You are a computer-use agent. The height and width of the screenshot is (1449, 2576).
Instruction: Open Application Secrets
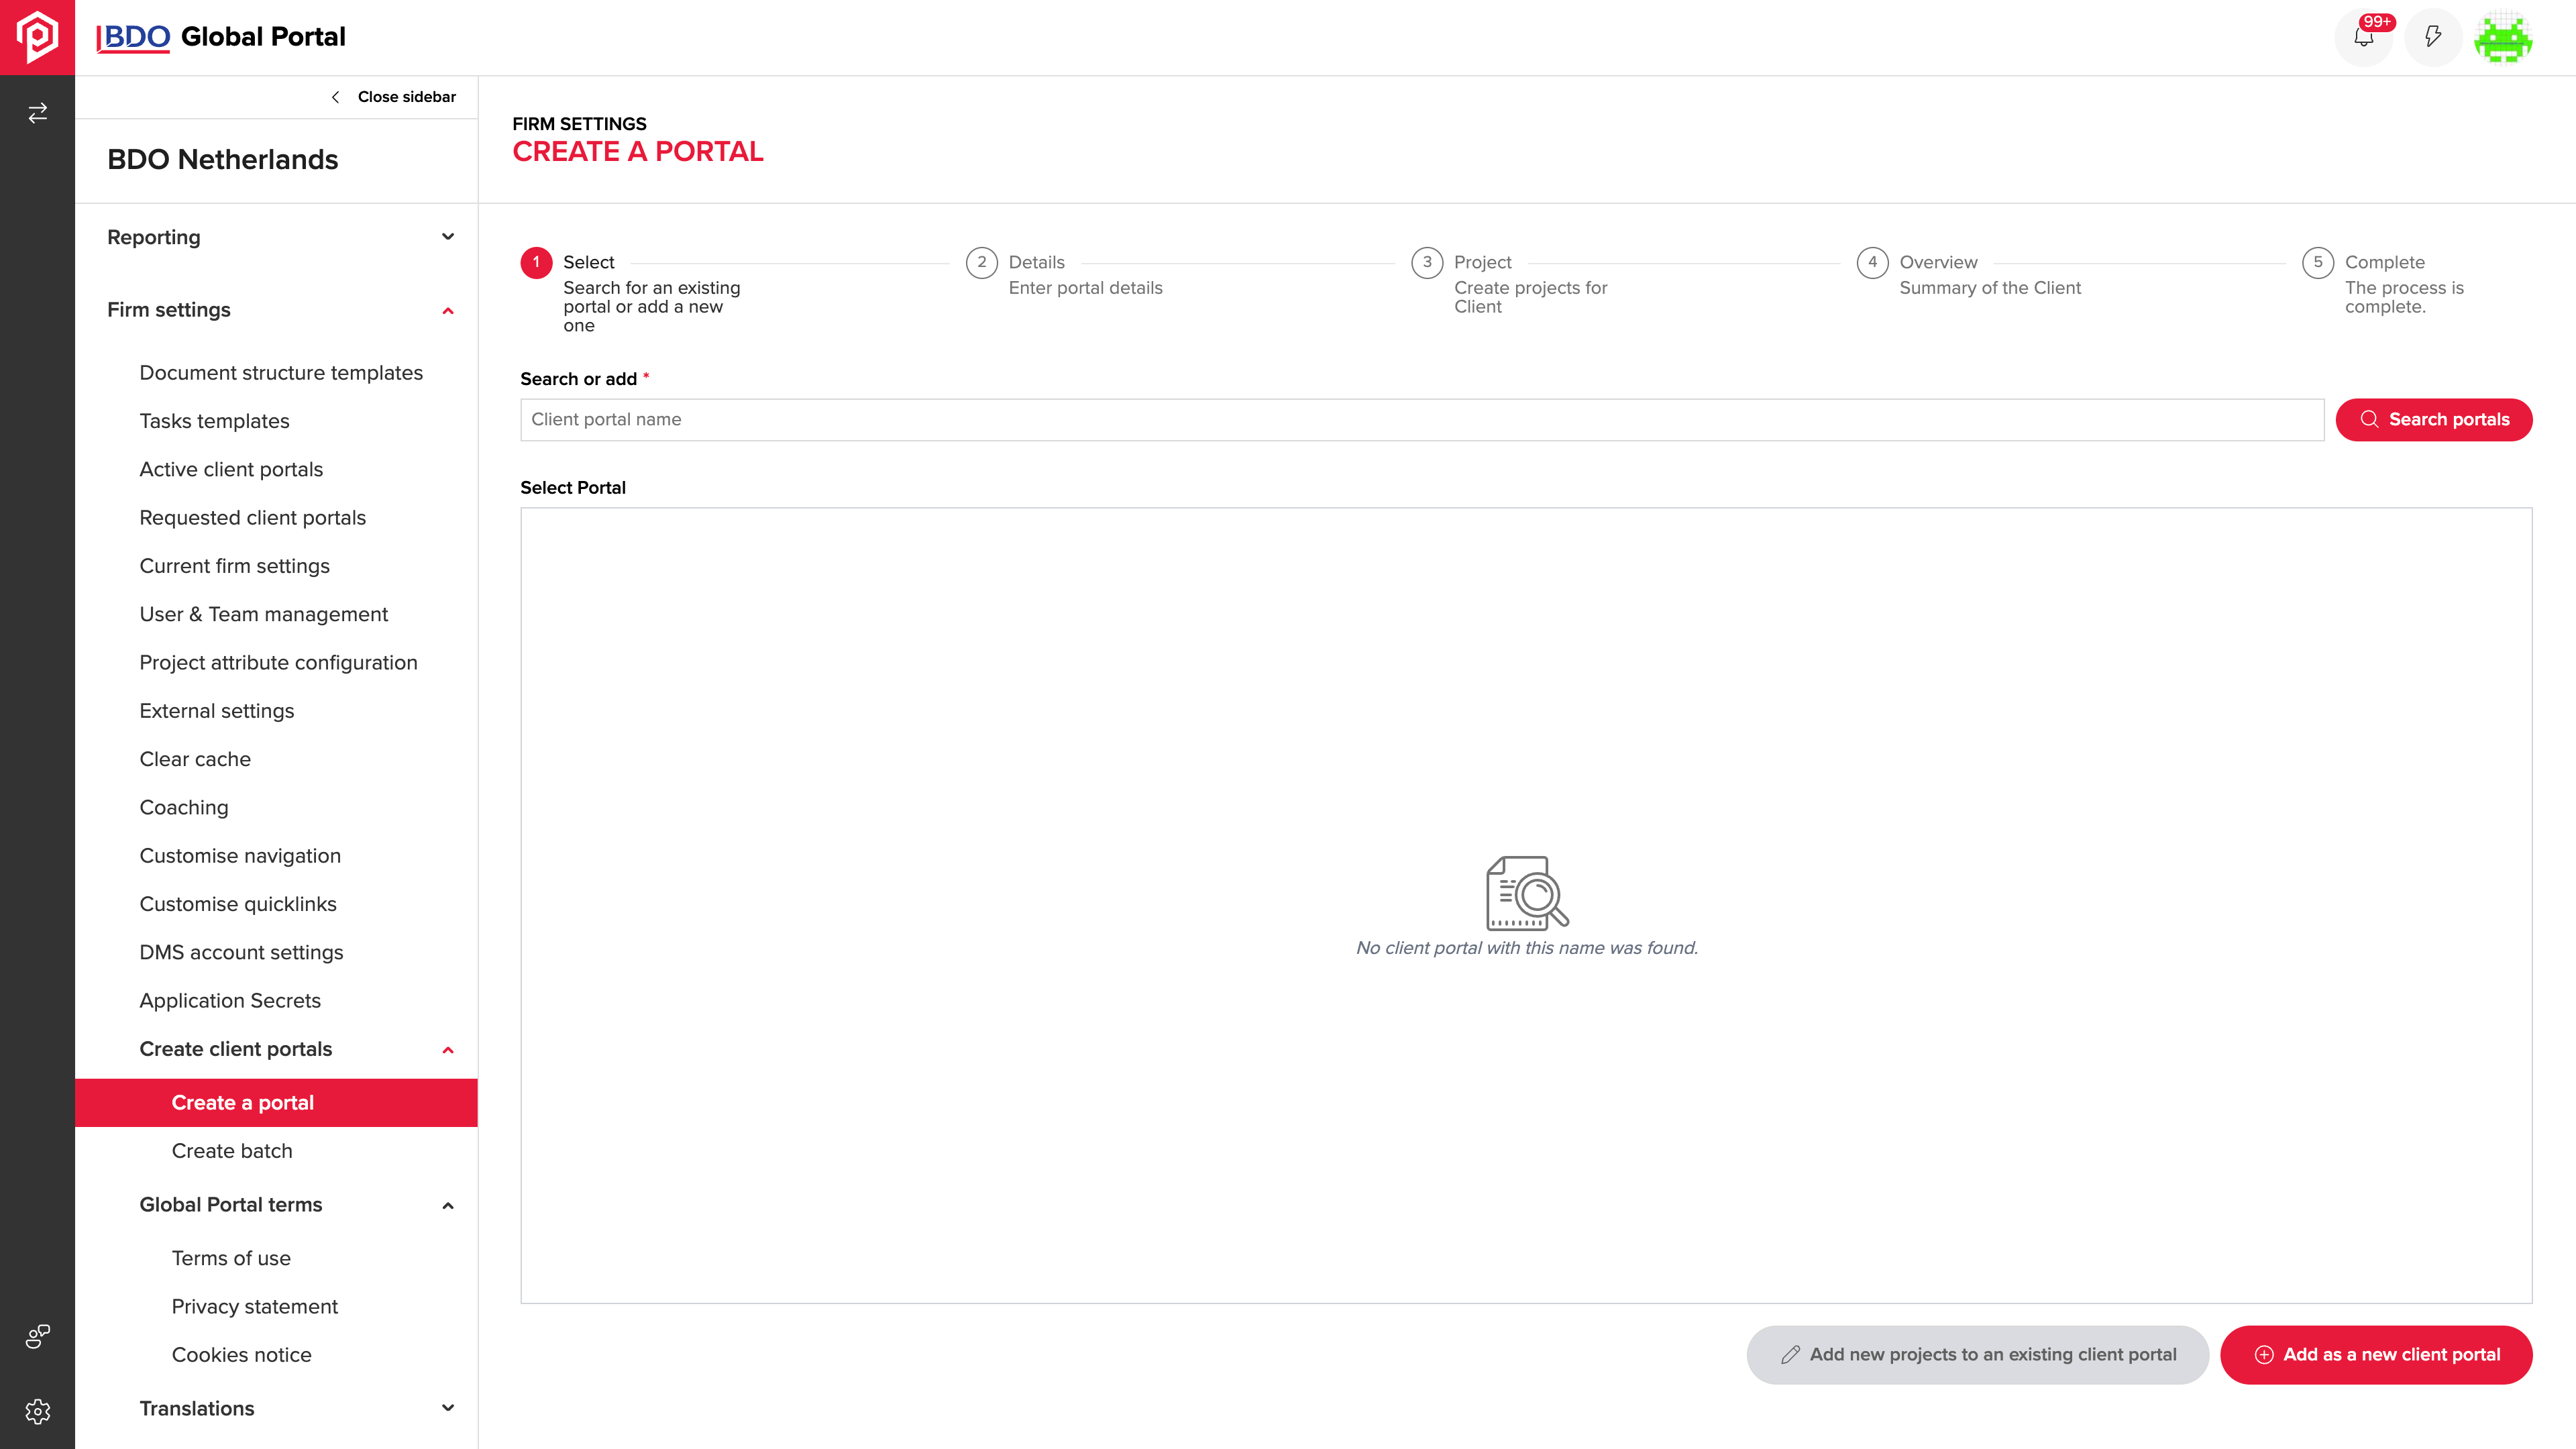[x=230, y=1001]
